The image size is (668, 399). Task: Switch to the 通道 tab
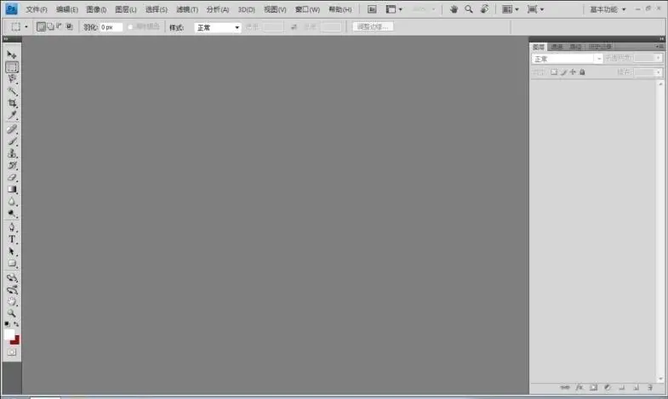pos(557,47)
